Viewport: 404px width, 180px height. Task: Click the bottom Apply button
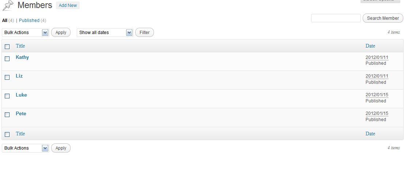[x=61, y=148]
